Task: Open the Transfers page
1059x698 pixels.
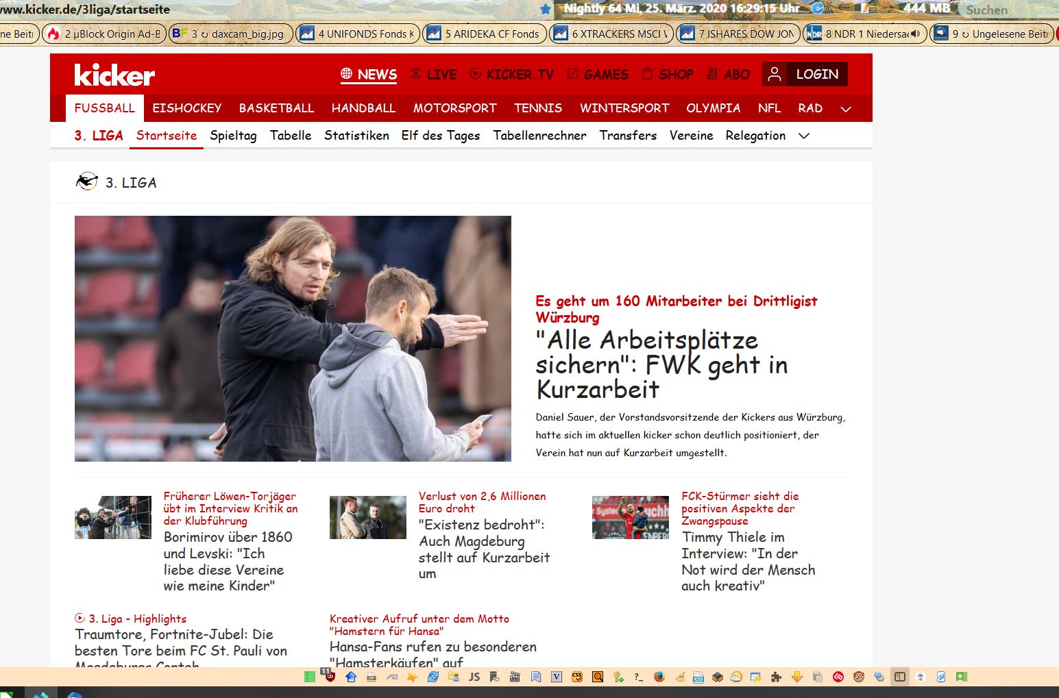Action: coord(628,136)
